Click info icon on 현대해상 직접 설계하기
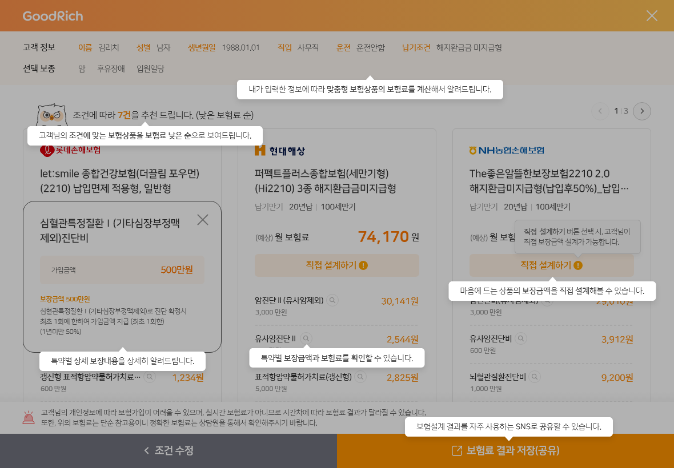The image size is (674, 468). 363,265
